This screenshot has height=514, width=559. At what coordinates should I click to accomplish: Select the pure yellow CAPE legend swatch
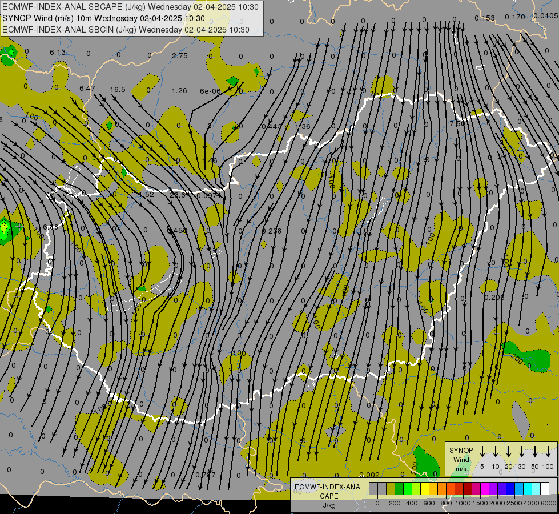point(425,489)
